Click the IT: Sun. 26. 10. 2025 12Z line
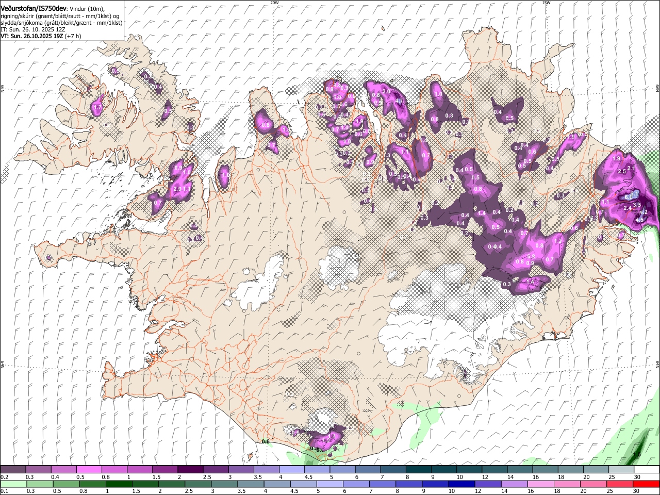Image resolution: width=660 pixels, height=495 pixels. click(x=33, y=30)
